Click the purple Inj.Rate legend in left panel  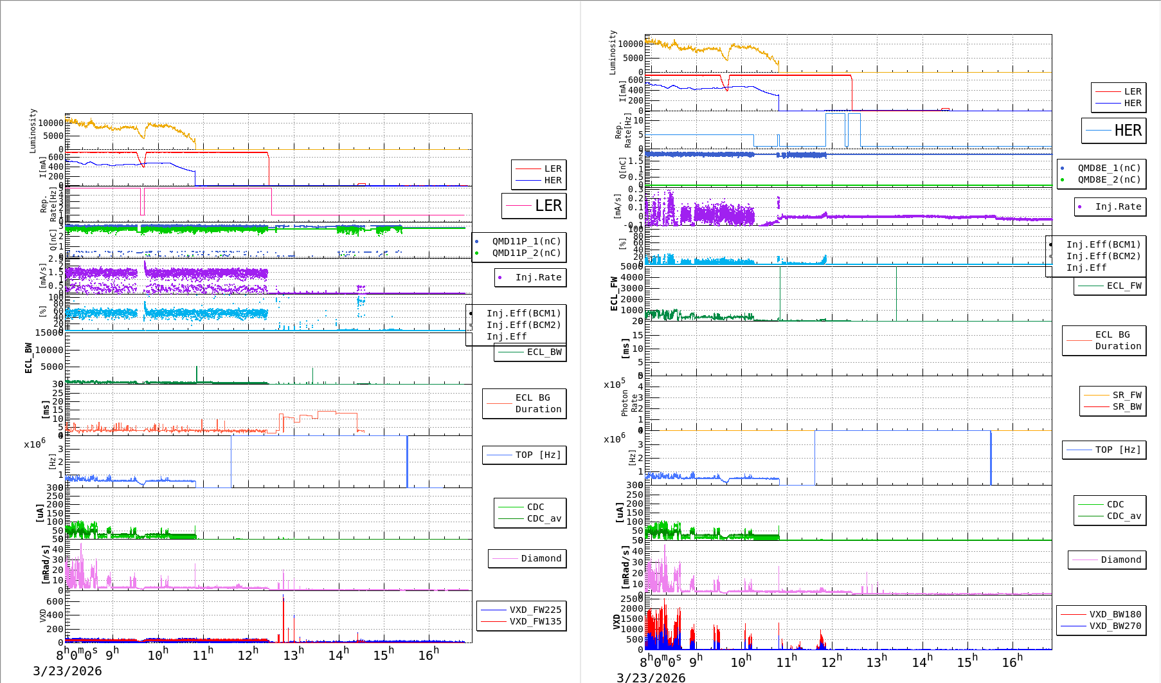(x=530, y=277)
